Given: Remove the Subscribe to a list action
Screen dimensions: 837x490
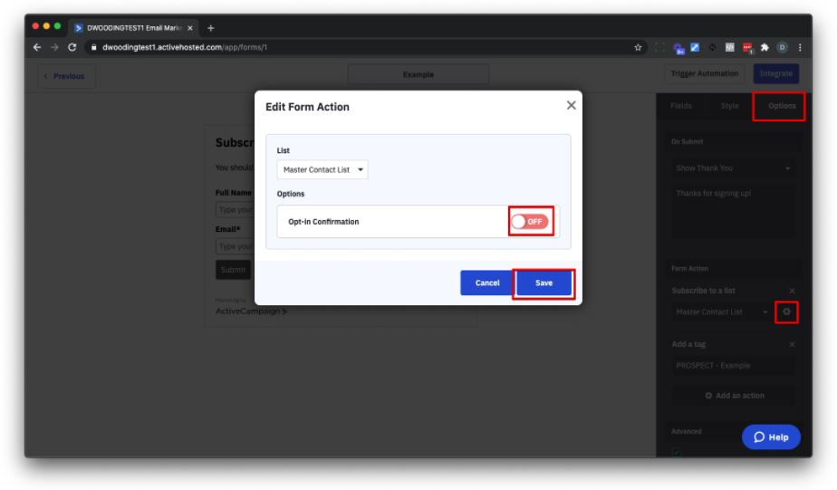Looking at the screenshot, I should pos(792,291).
